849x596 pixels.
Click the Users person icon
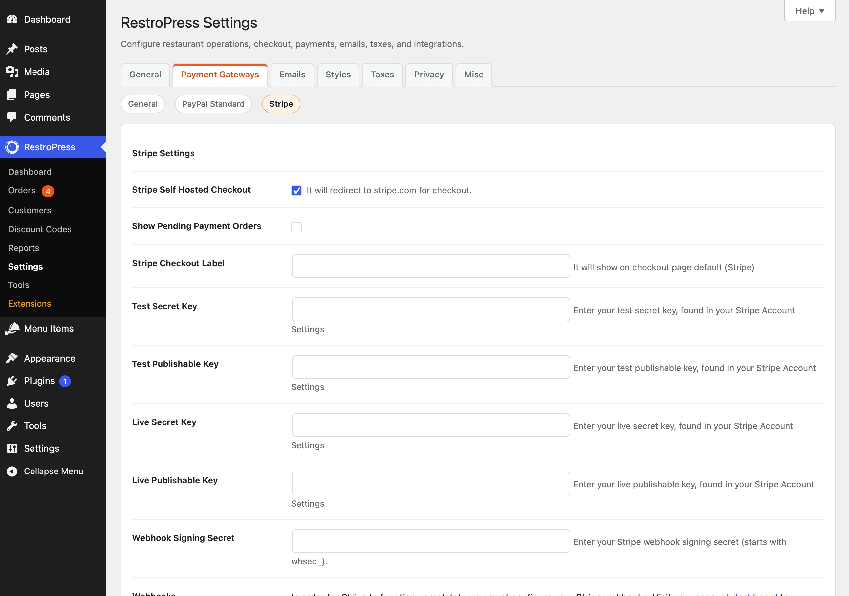12,403
